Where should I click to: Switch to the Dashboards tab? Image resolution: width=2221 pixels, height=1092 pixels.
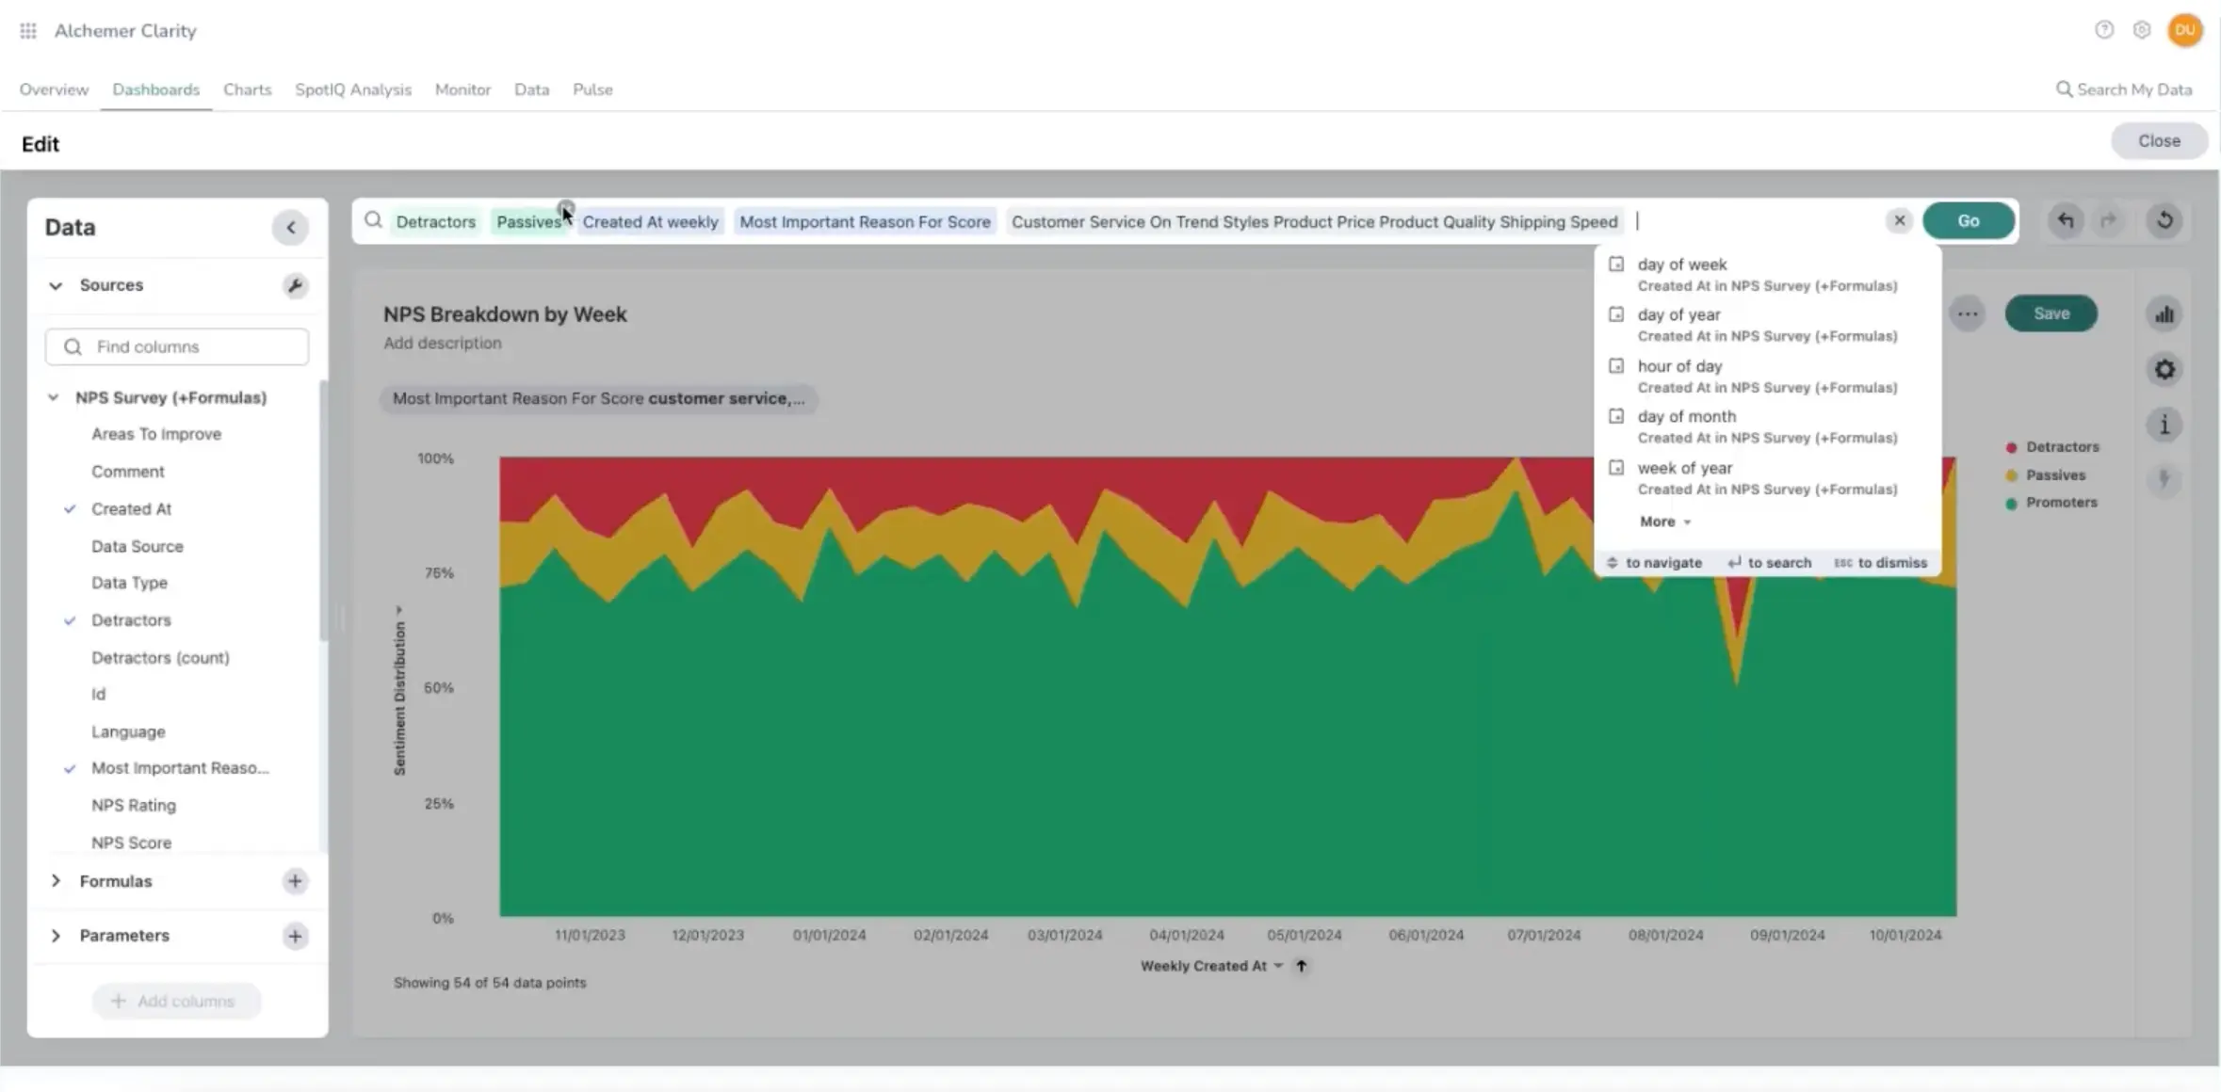155,89
